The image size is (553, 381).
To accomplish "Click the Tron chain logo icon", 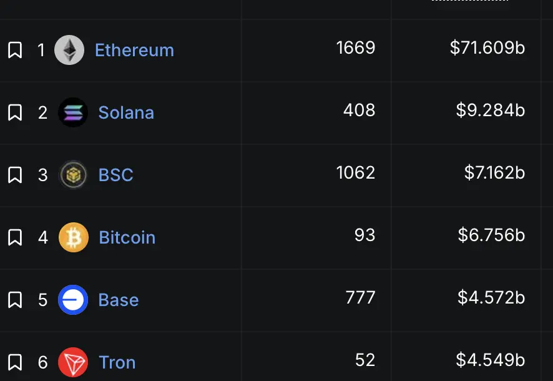I will 73,362.
